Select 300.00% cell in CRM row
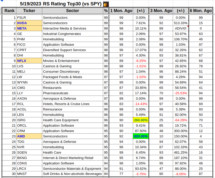The image size is (215, 178). tap(181, 131)
